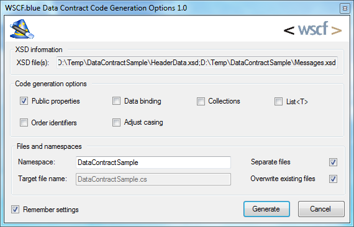This screenshot has width=354, height=227.
Task: Check the Order identifiers option
Action: pos(24,123)
